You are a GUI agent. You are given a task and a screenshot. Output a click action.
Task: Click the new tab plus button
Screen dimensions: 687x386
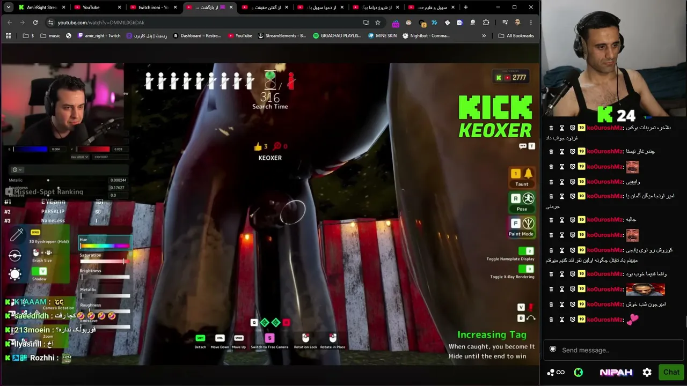[x=466, y=8]
